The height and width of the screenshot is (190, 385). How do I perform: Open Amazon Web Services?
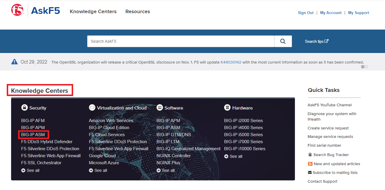(x=111, y=120)
